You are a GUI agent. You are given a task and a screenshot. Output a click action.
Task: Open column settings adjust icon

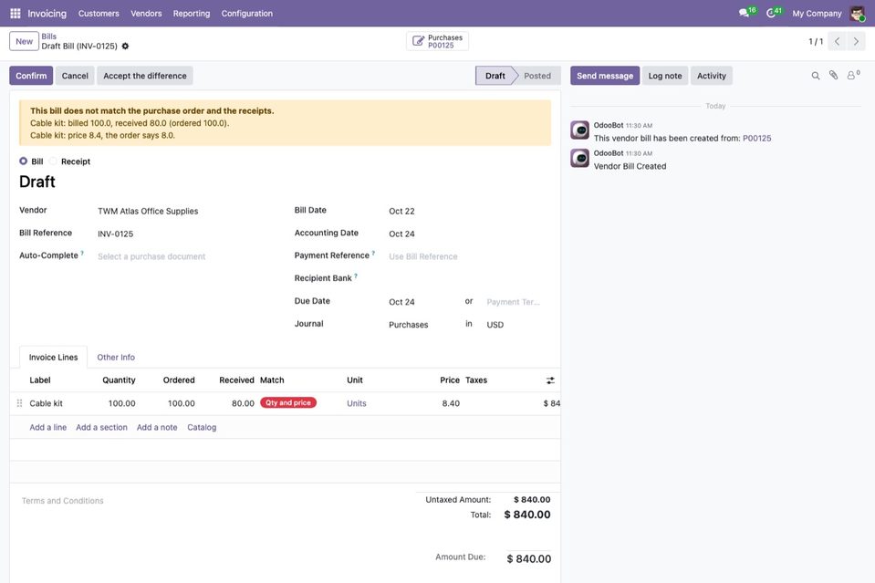point(550,380)
